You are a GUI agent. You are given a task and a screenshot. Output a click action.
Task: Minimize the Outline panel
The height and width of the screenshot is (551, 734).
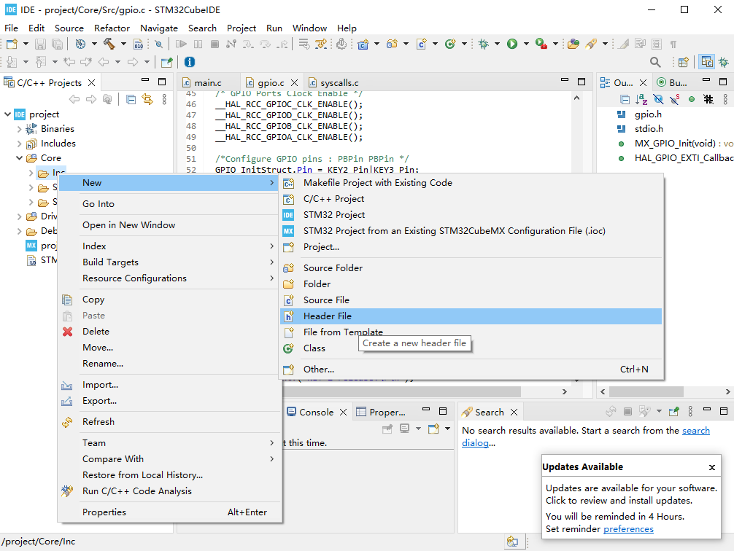point(706,82)
